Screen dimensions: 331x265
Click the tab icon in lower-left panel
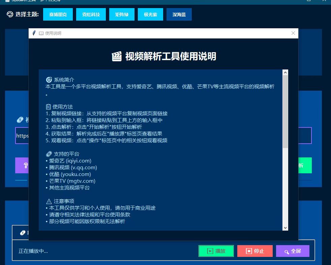click(x=23, y=233)
